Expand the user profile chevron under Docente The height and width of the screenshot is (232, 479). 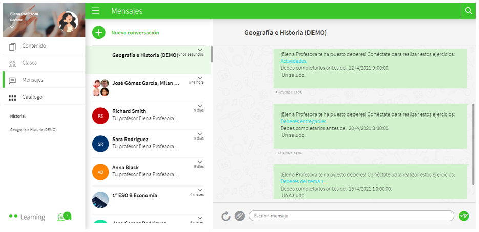tap(12, 27)
